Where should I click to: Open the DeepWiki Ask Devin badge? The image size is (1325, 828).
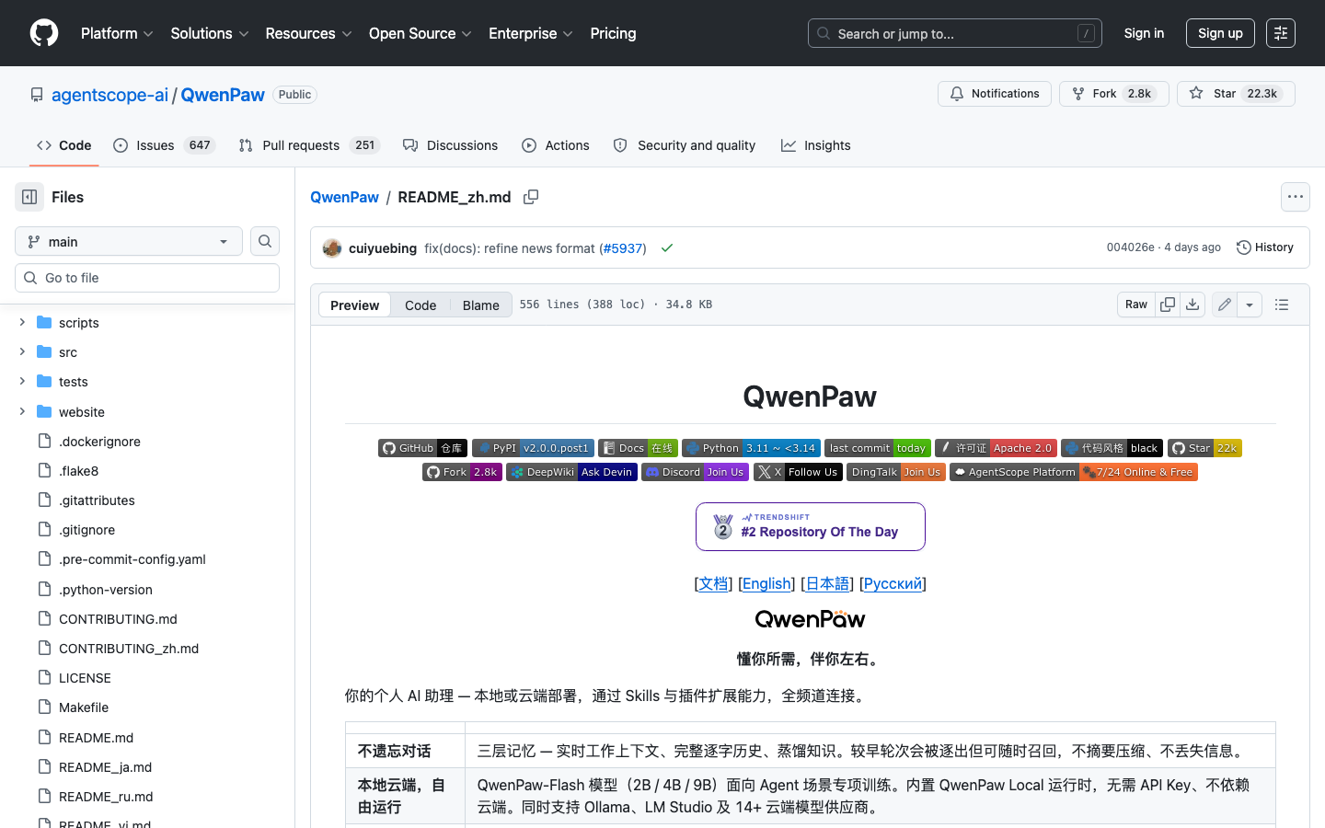pos(571,472)
